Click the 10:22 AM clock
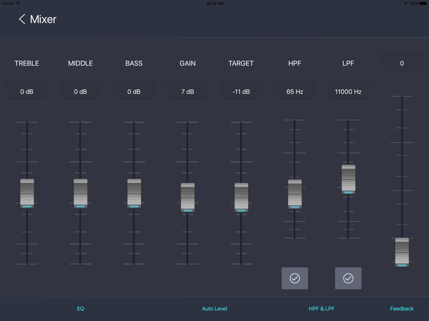The height and width of the screenshot is (321, 429). click(x=214, y=3)
